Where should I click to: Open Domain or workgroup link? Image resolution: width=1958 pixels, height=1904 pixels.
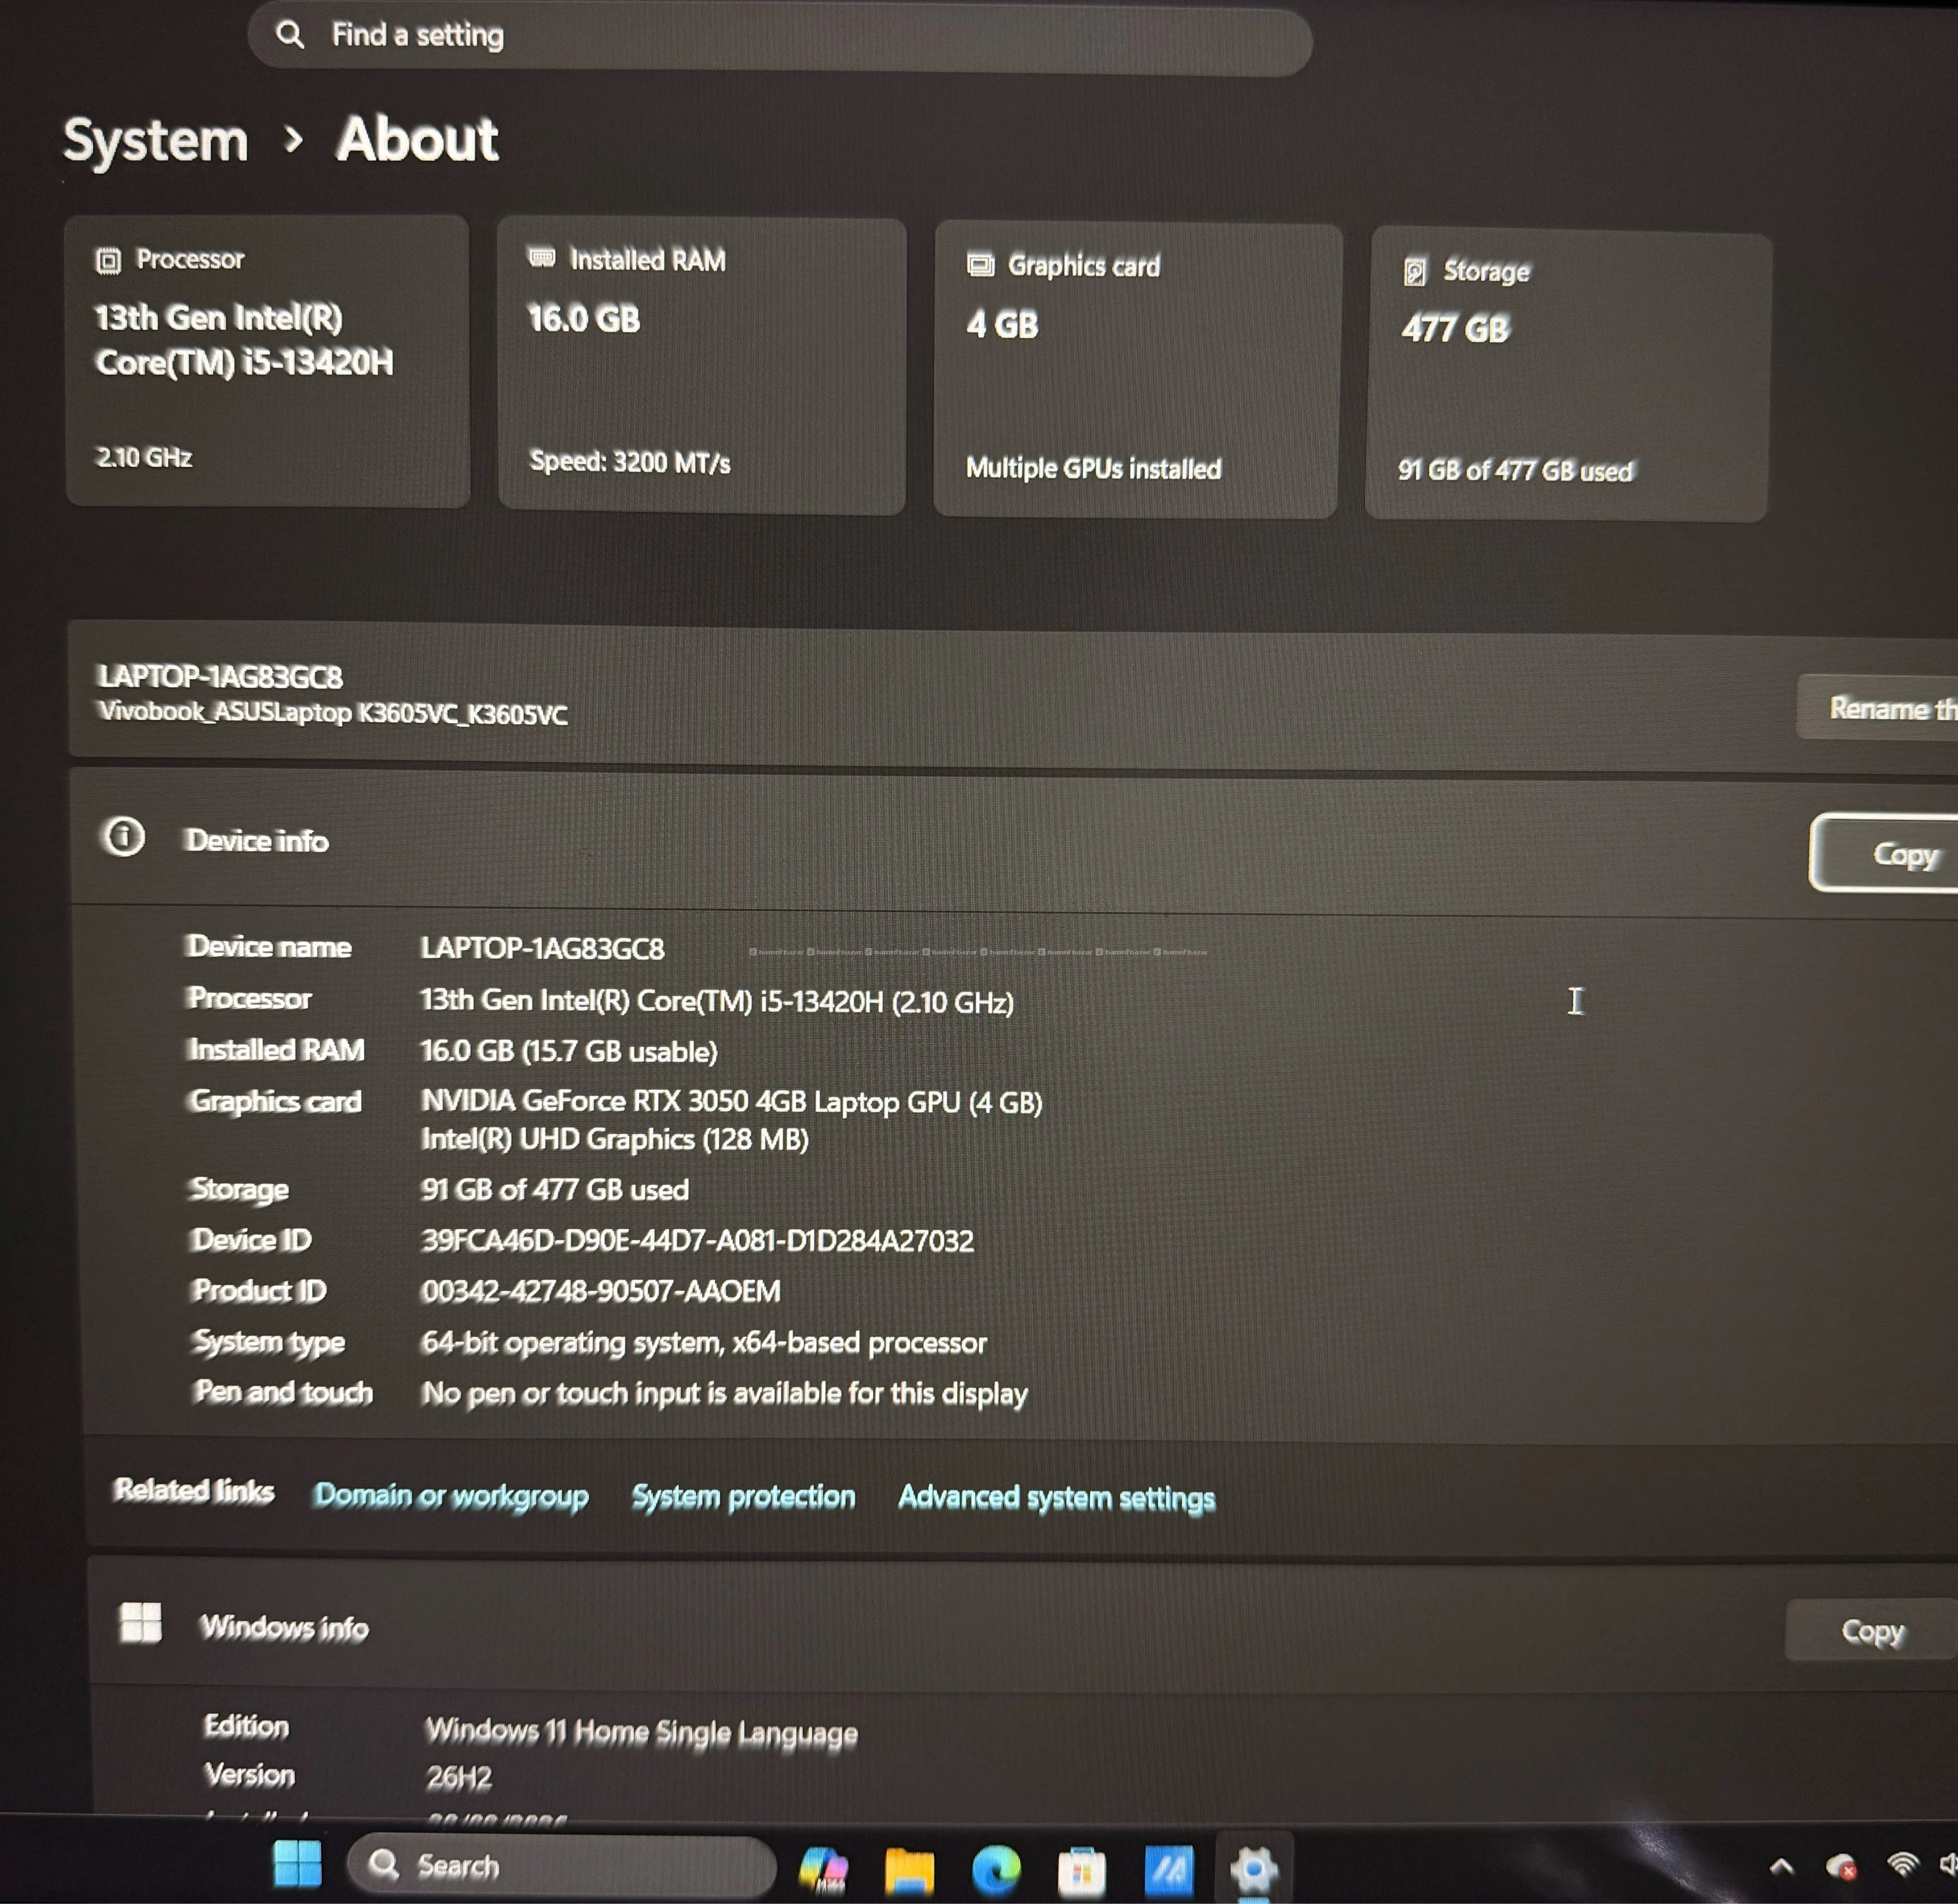pos(451,1496)
